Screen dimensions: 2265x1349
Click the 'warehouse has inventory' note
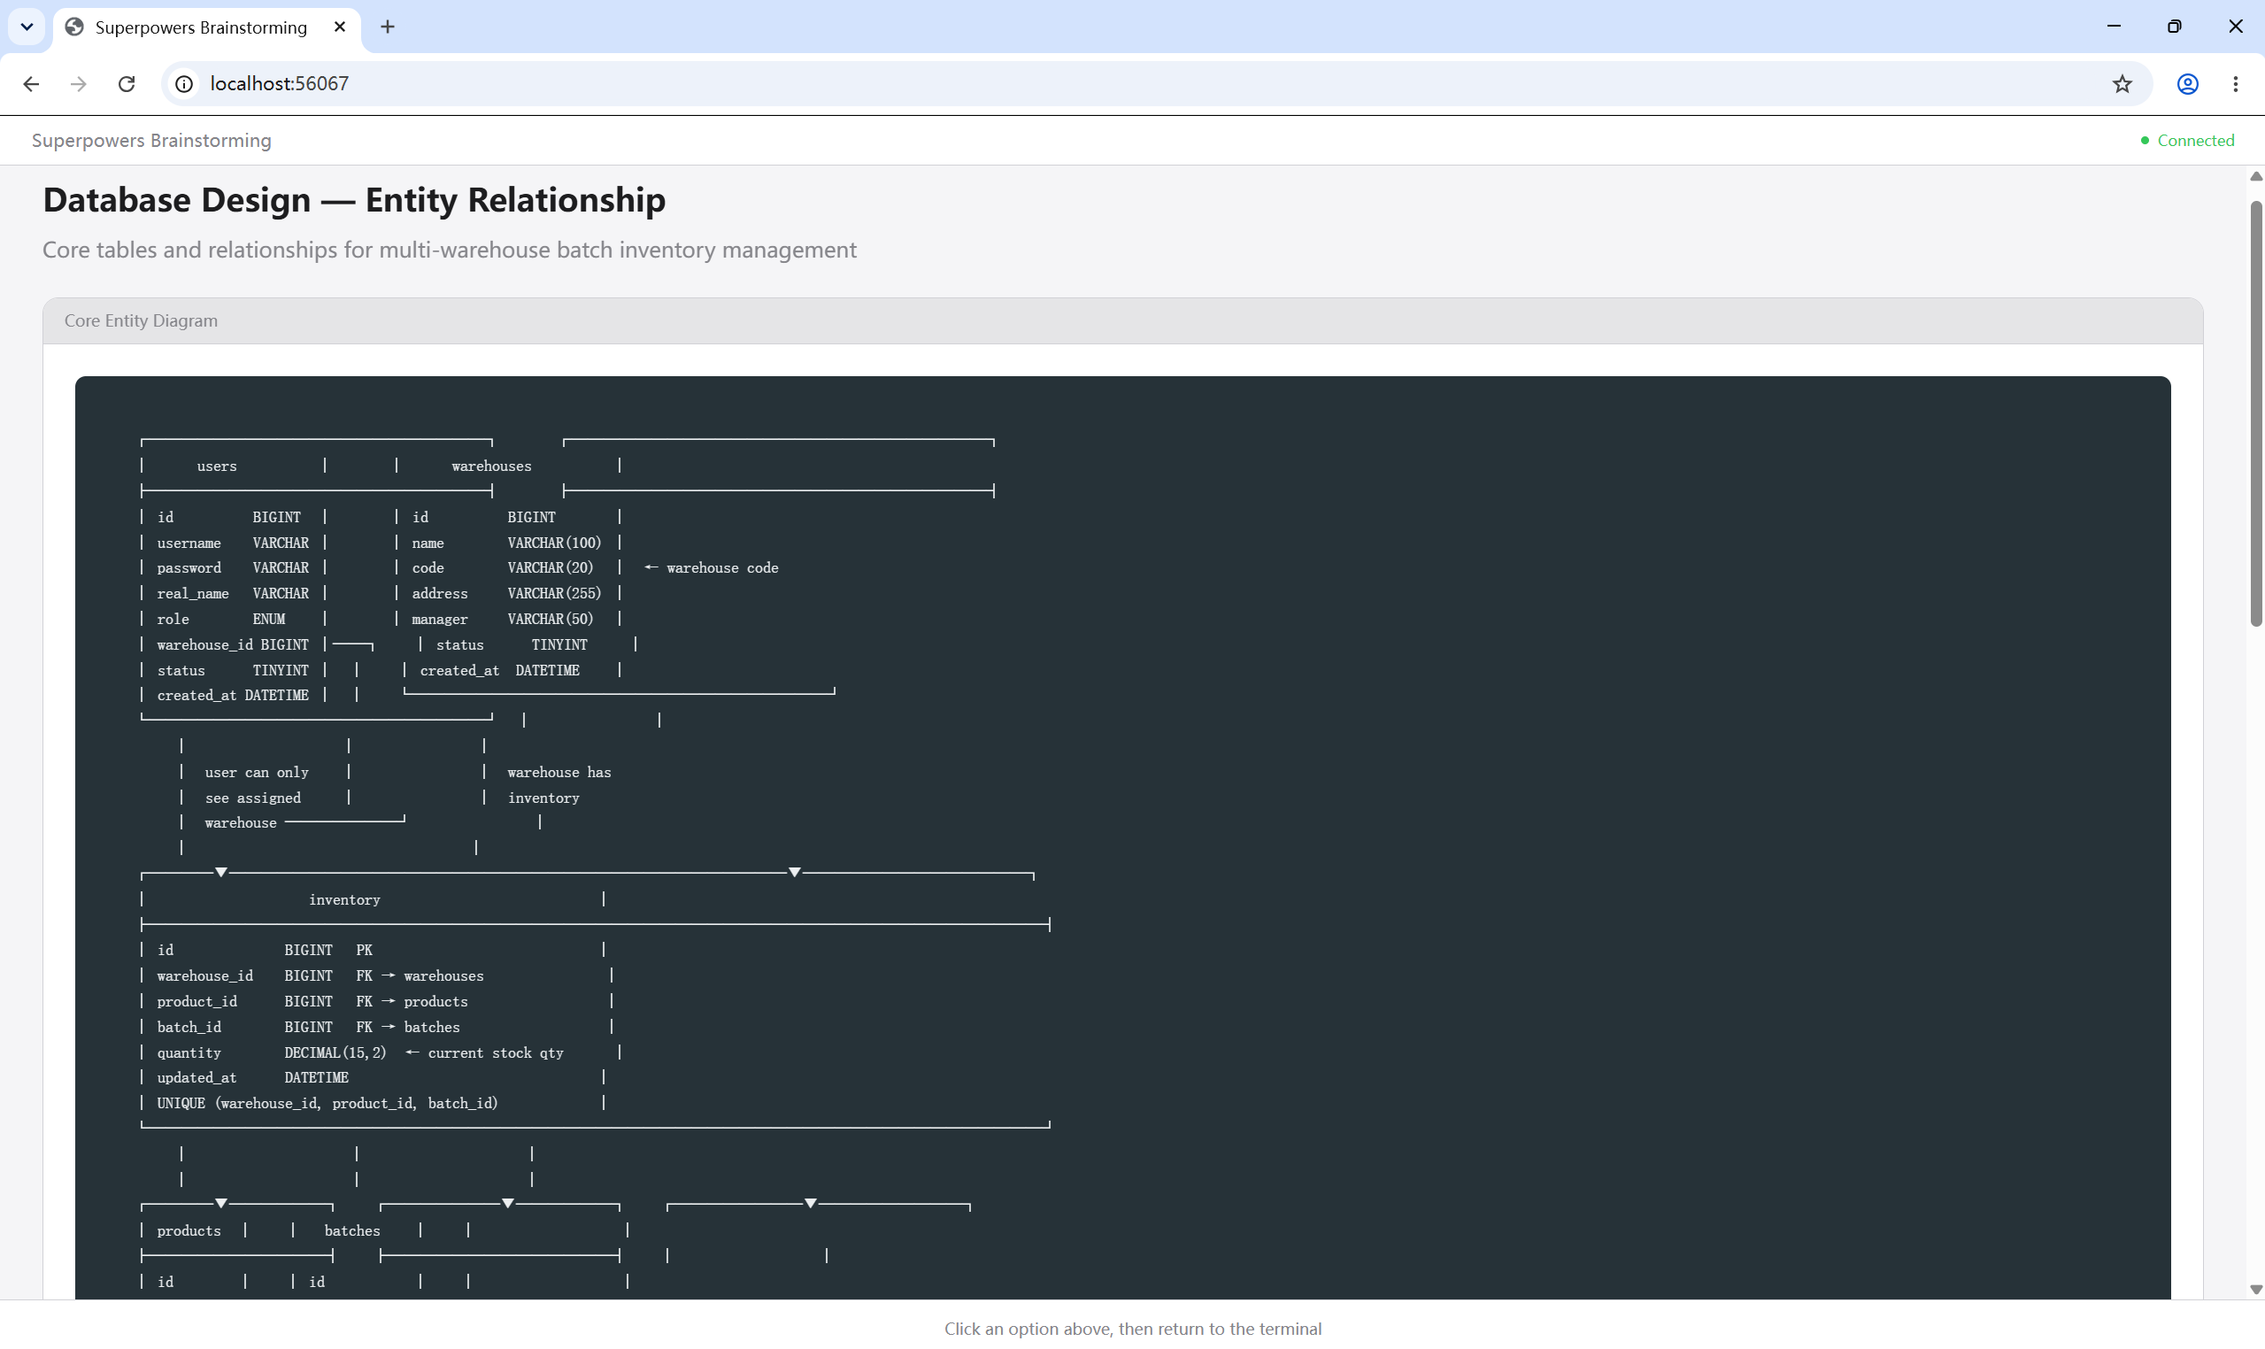pos(559,784)
